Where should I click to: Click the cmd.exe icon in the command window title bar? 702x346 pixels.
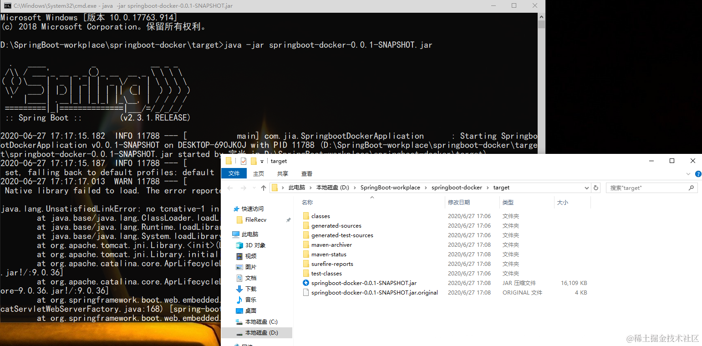coord(7,6)
